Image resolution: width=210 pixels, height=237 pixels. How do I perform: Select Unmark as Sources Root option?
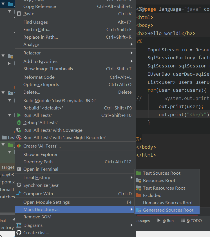(167, 203)
